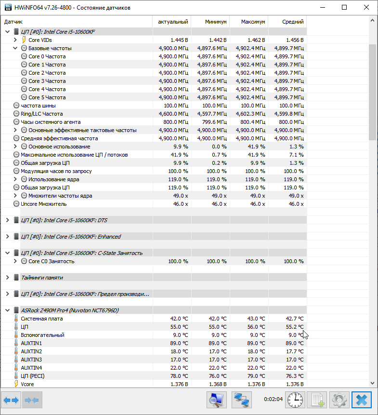Click the thermometer icon beside ЦП (PECI)
The image size is (378, 415).
pos(16,376)
